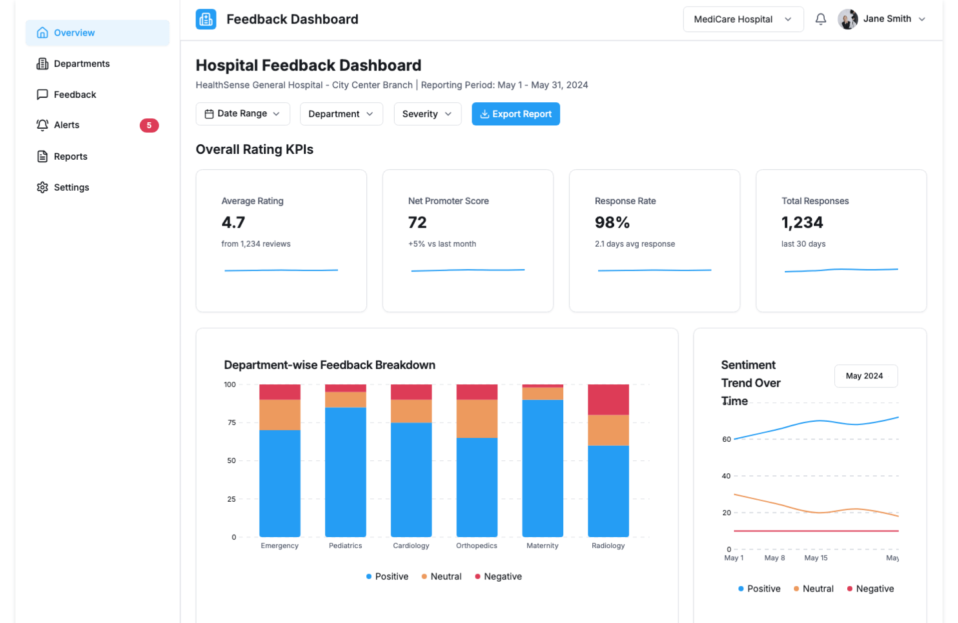This screenshot has width=958, height=623.
Task: Click Jane Smith's profile avatar
Action: pyautogui.click(x=847, y=19)
